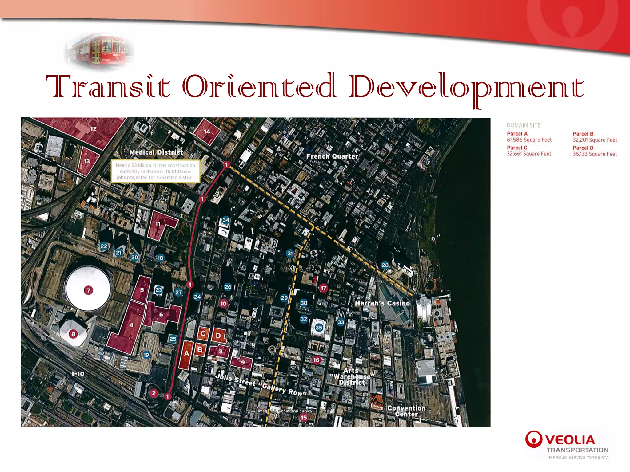630x472 pixels.
Task: Click the 'DOMAIN SITE' legend heading
Action: click(524, 125)
